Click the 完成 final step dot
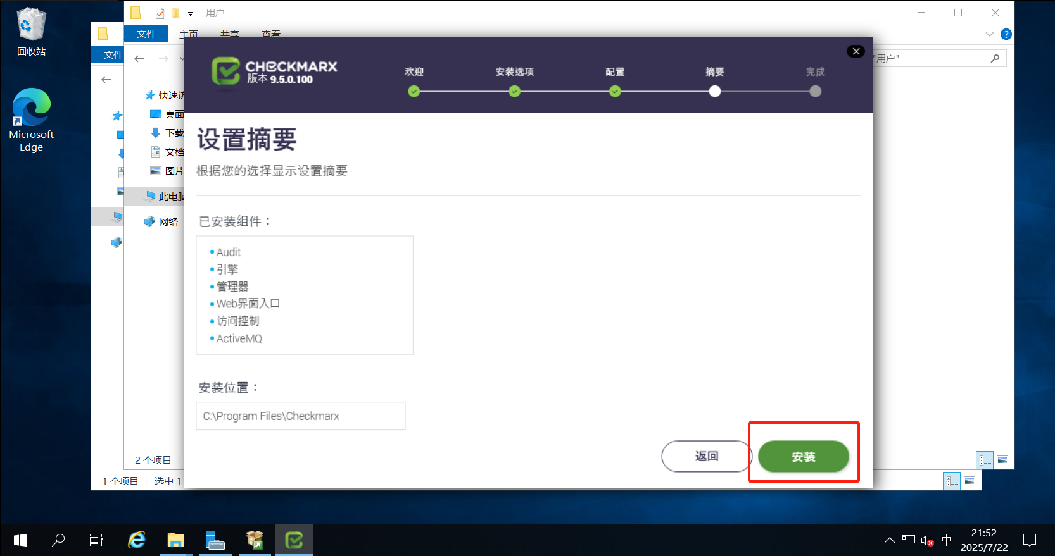Image resolution: width=1055 pixels, height=556 pixels. [816, 92]
